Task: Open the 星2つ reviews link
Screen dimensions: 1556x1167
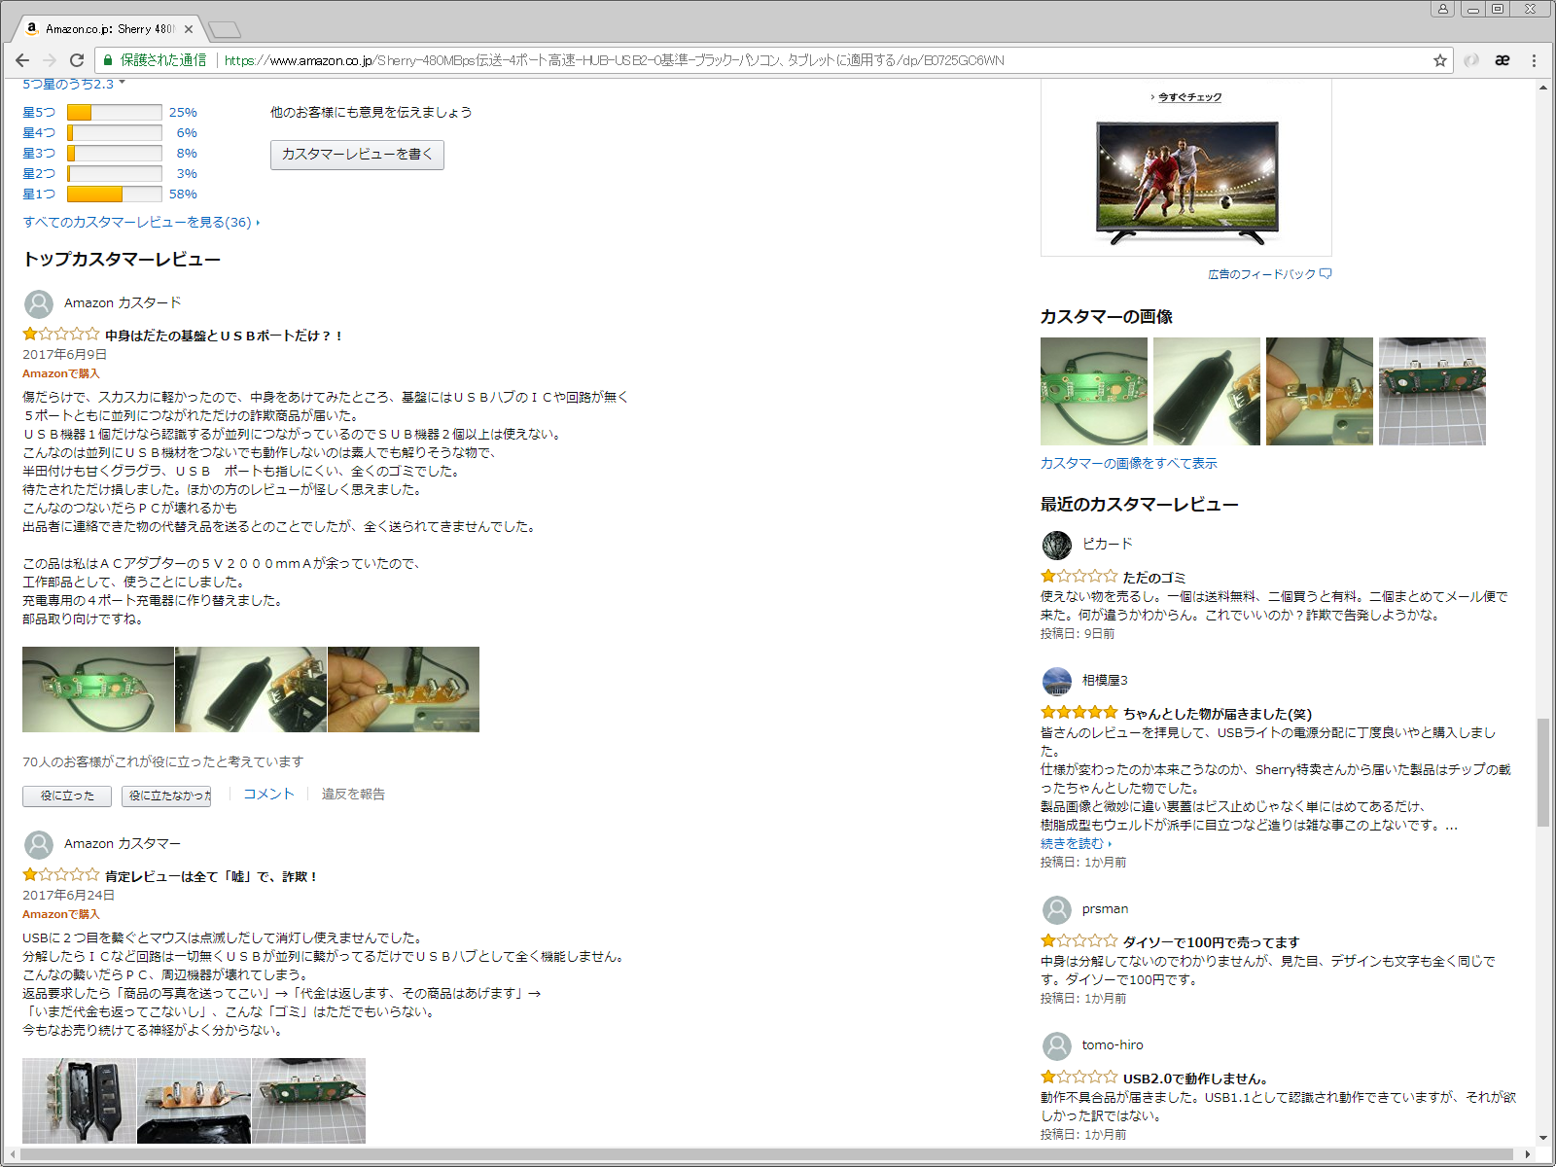Action: [39, 174]
